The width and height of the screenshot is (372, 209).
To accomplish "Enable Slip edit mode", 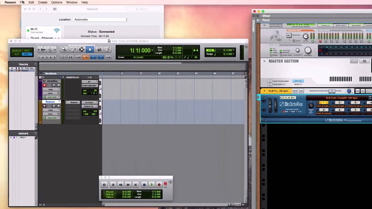I will tap(17, 54).
